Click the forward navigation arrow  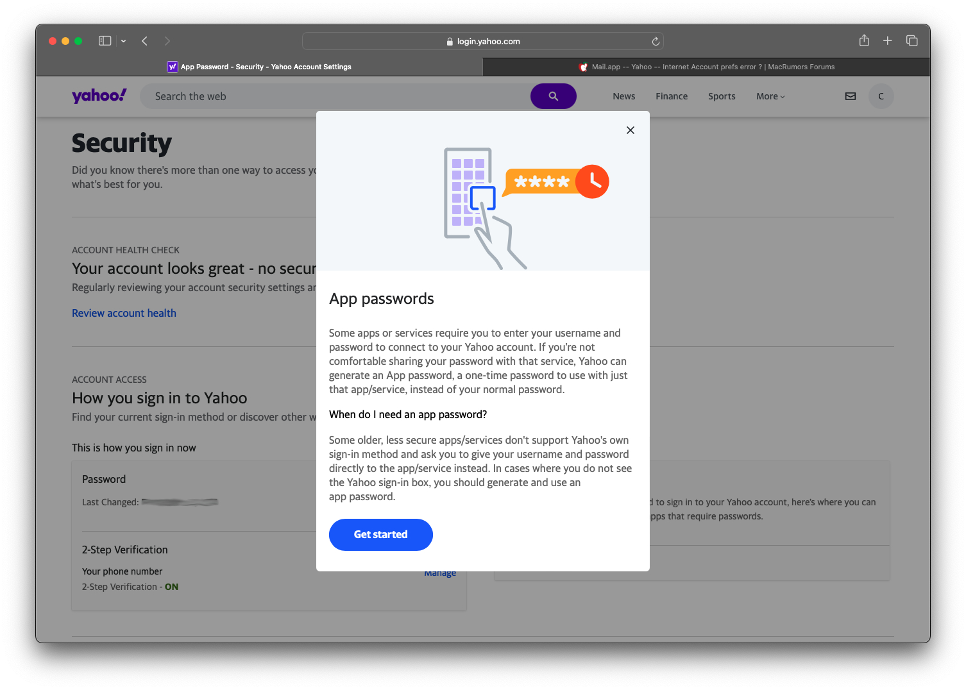pos(167,41)
